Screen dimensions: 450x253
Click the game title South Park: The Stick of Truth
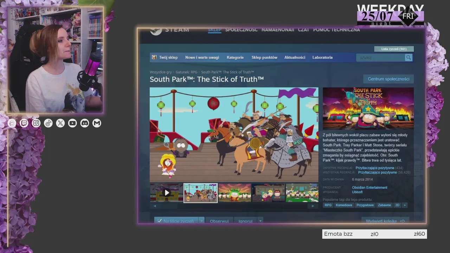click(207, 79)
